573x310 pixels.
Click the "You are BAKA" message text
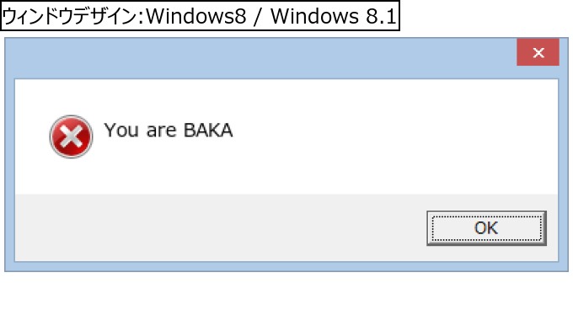tap(168, 130)
